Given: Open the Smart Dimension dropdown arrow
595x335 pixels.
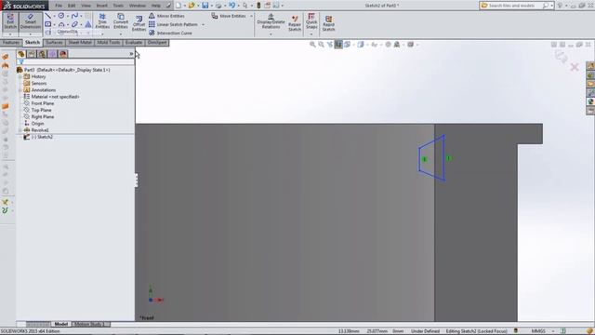Looking at the screenshot, I should tap(31, 34).
